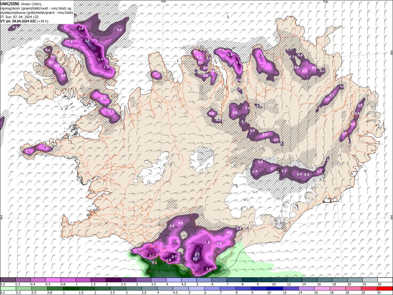Click the '3.1' snowfall value on map
The width and height of the screenshot is (393, 295).
tap(174, 257)
